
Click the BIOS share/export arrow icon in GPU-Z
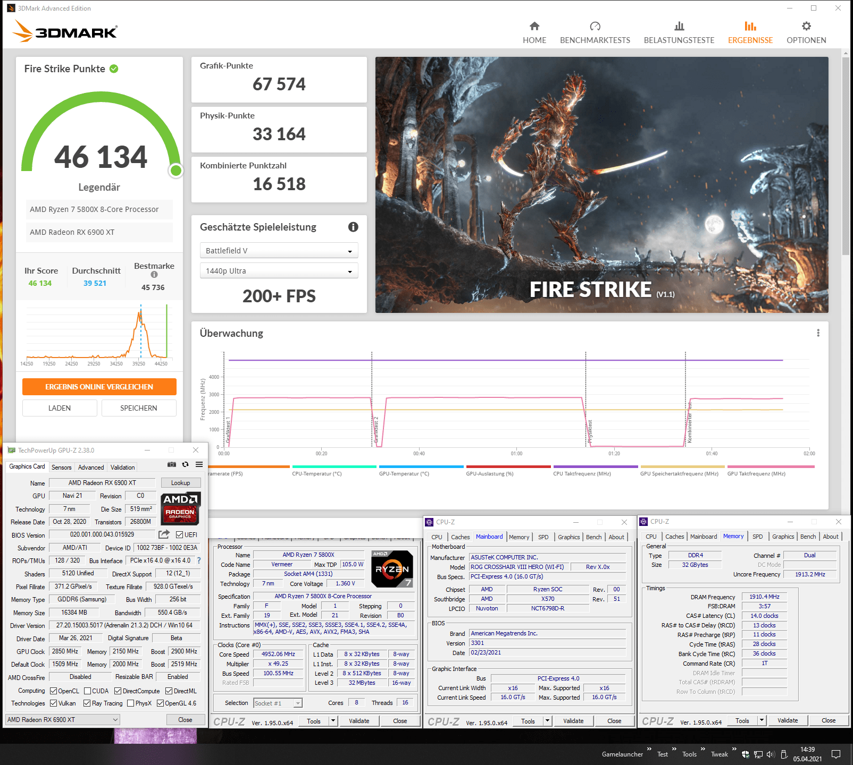pos(164,534)
